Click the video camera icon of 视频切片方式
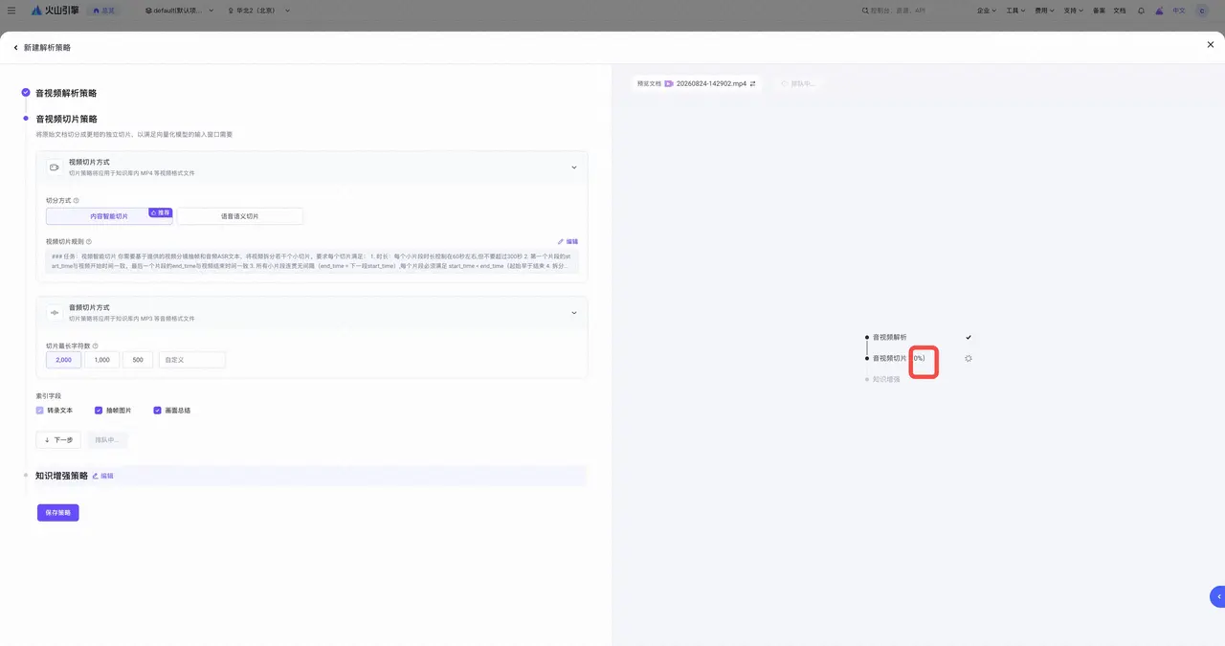The height and width of the screenshot is (646, 1225). tap(55, 167)
